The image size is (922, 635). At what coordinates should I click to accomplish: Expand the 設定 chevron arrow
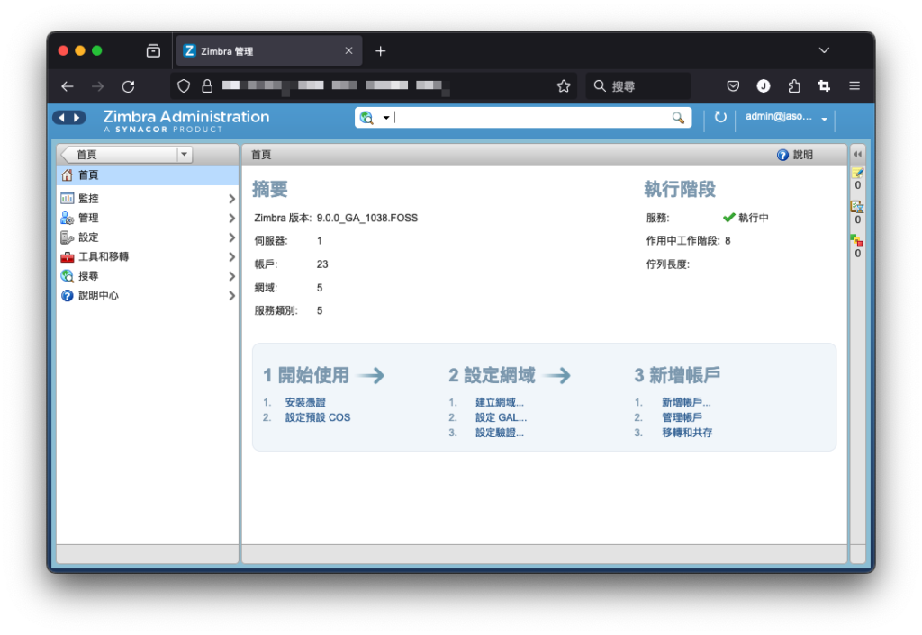click(x=231, y=238)
